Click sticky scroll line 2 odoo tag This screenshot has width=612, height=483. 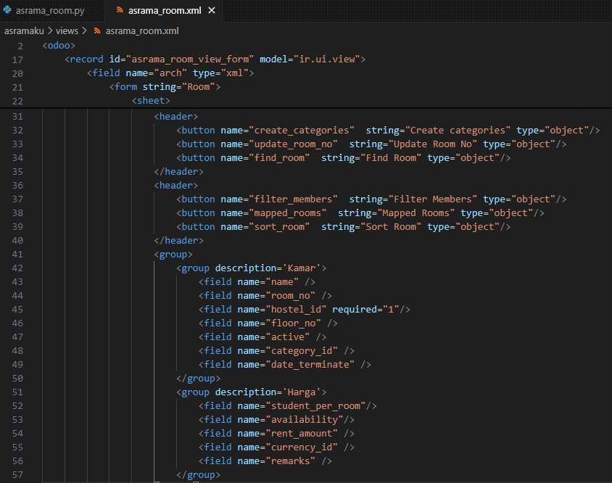59,46
